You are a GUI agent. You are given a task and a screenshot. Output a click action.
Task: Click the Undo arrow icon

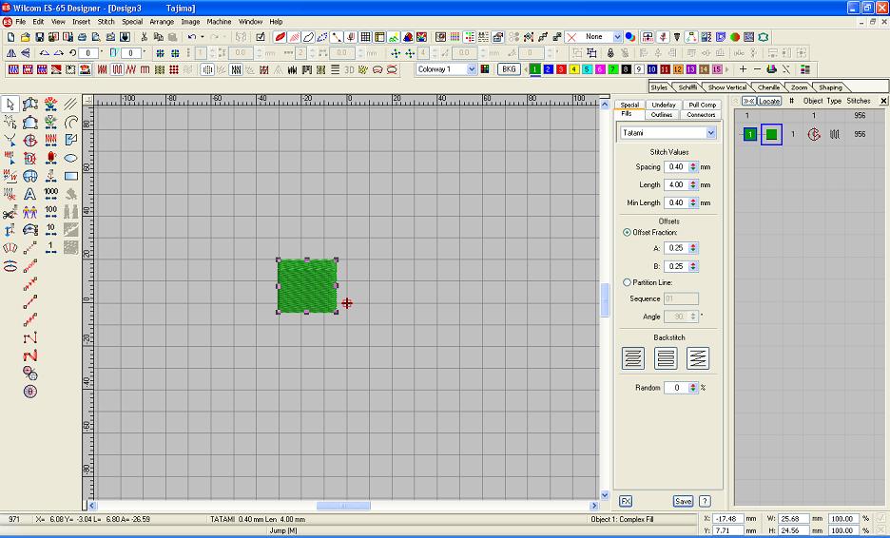191,37
